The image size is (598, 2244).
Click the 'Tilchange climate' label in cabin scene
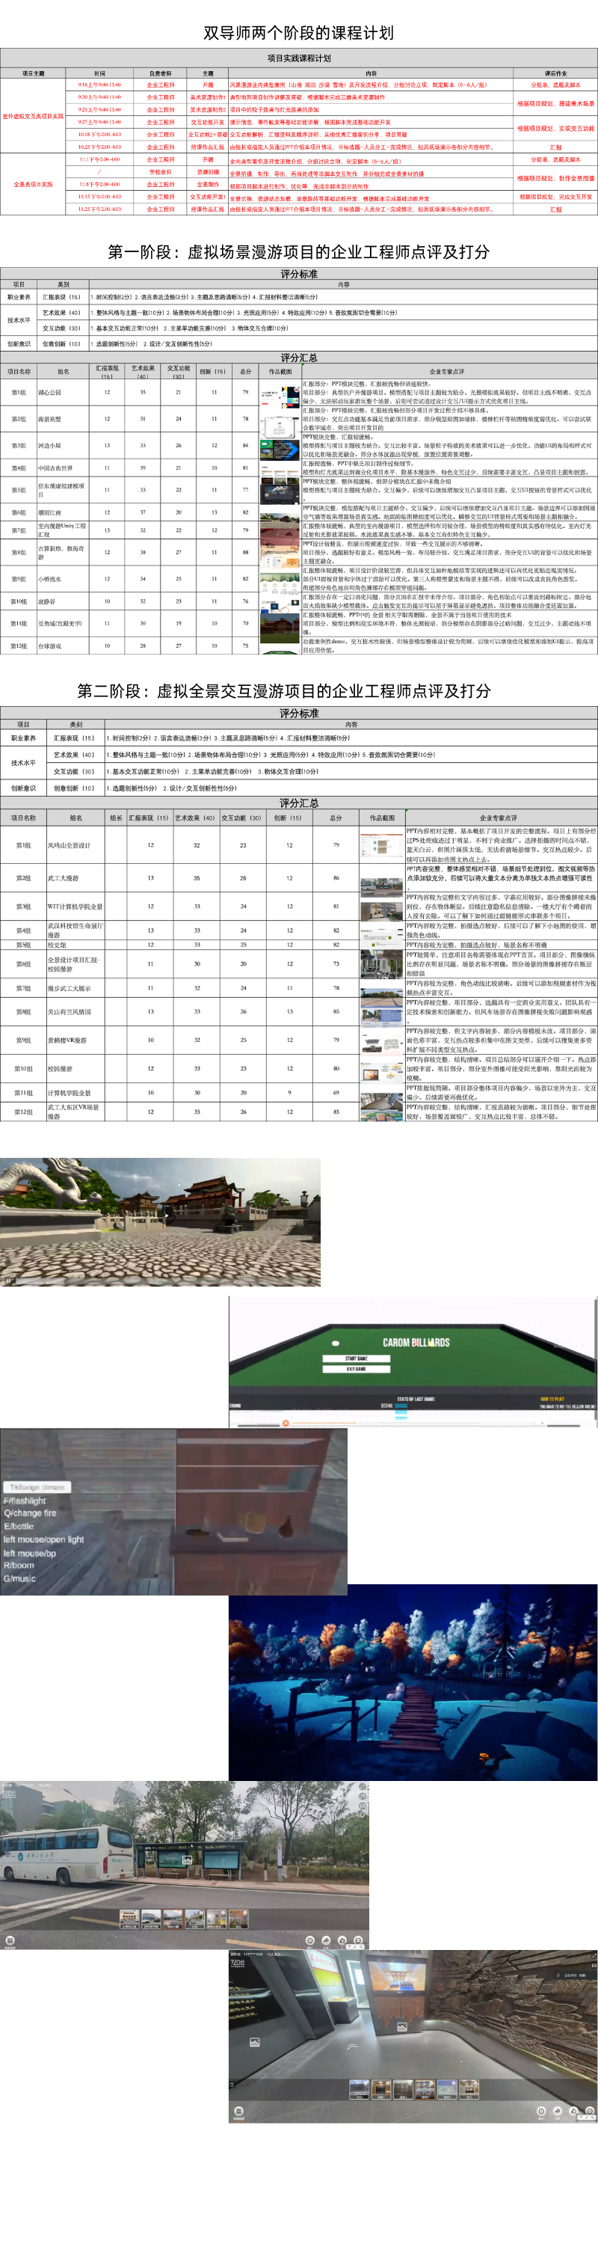(37, 1487)
